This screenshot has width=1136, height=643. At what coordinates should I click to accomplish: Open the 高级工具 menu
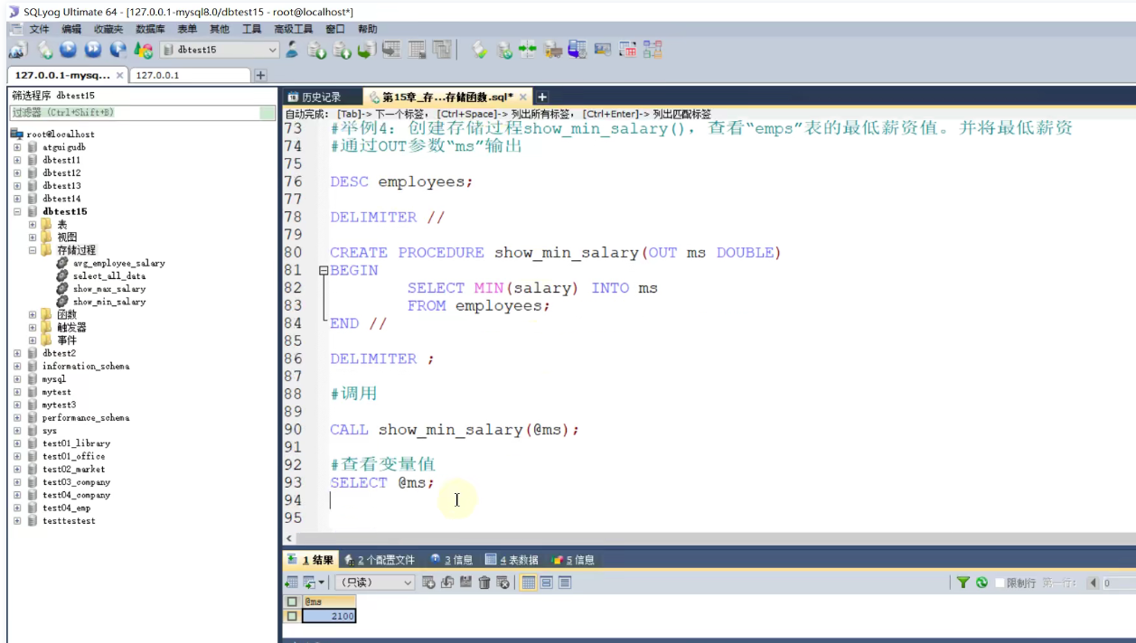pyautogui.click(x=294, y=29)
